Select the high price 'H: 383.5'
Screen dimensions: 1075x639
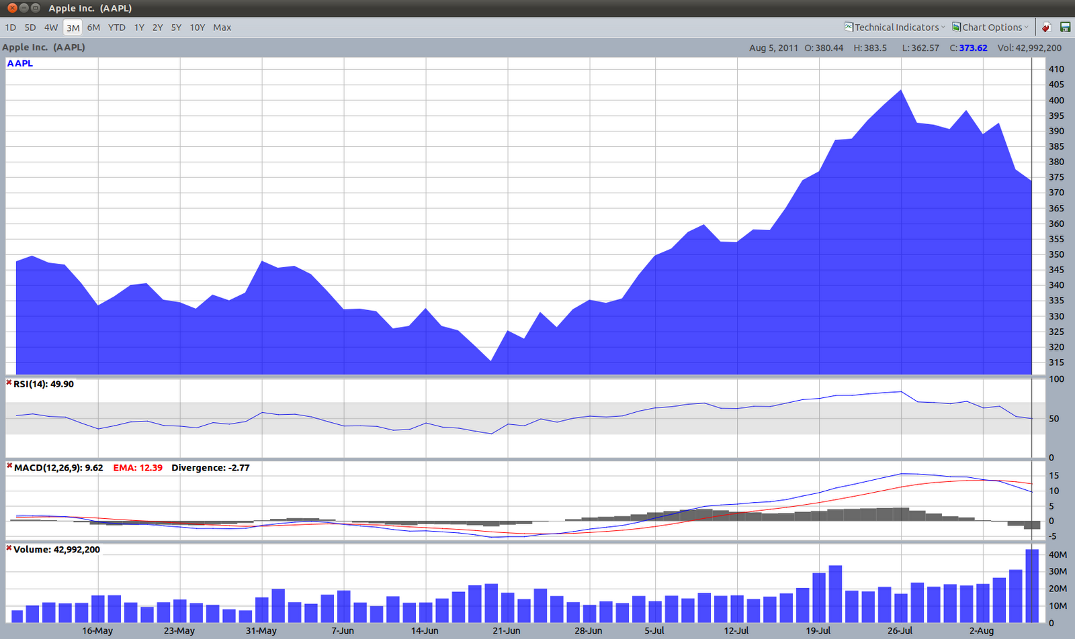pos(870,48)
